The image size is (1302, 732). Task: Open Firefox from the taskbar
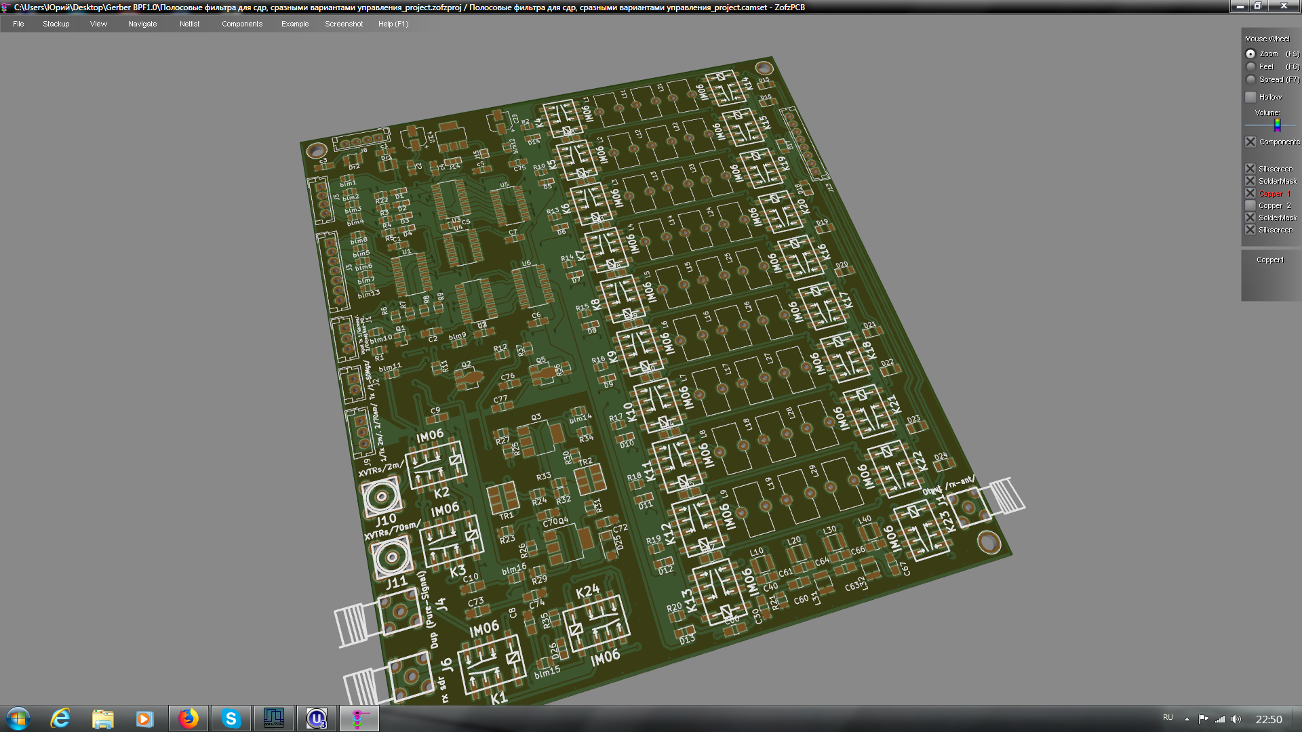coord(188,718)
